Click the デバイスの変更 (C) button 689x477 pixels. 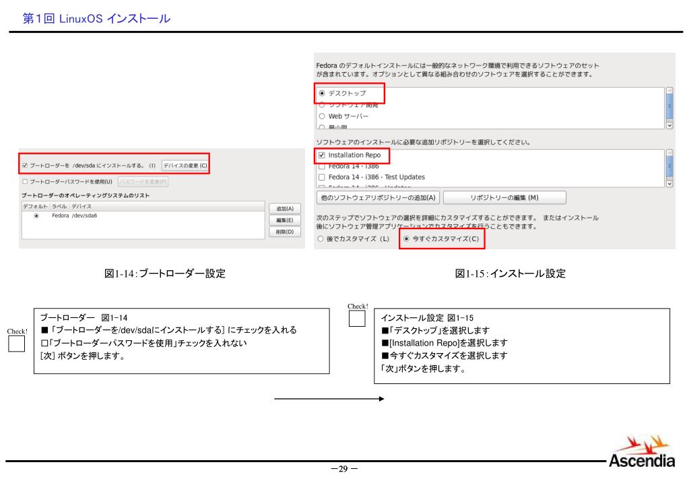coord(185,166)
